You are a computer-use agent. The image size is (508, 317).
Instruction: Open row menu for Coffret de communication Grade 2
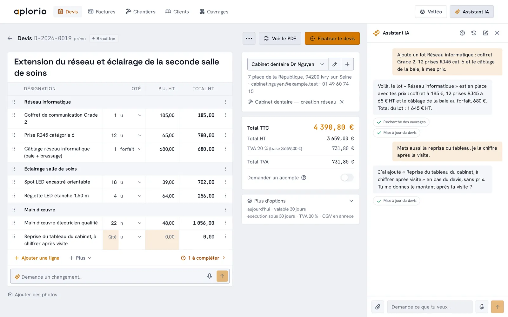225,115
